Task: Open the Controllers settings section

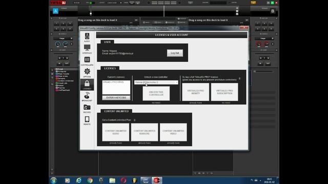Action: [x=87, y=61]
